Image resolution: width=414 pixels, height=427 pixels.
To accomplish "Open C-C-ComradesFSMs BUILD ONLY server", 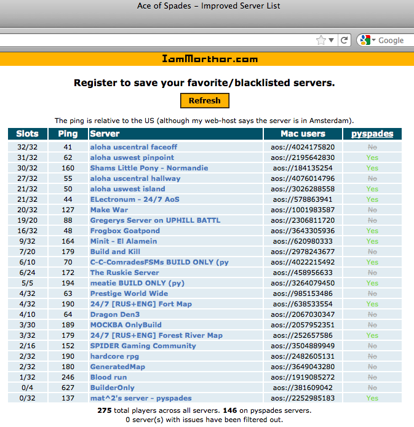I will tap(159, 262).
